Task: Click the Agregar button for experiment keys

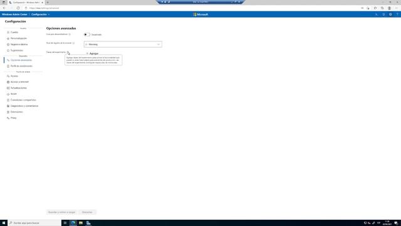Action: 92,53
